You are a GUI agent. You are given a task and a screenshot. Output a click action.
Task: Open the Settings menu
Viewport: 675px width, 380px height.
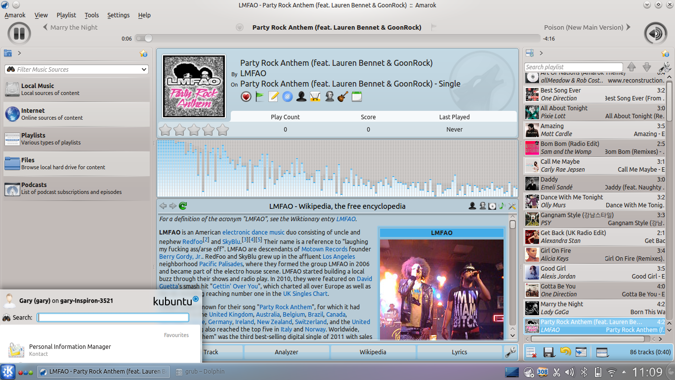pos(119,15)
